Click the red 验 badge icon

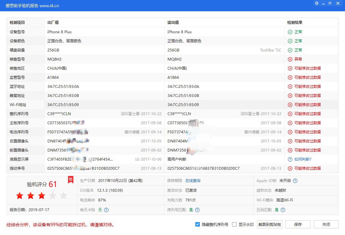pos(71,179)
